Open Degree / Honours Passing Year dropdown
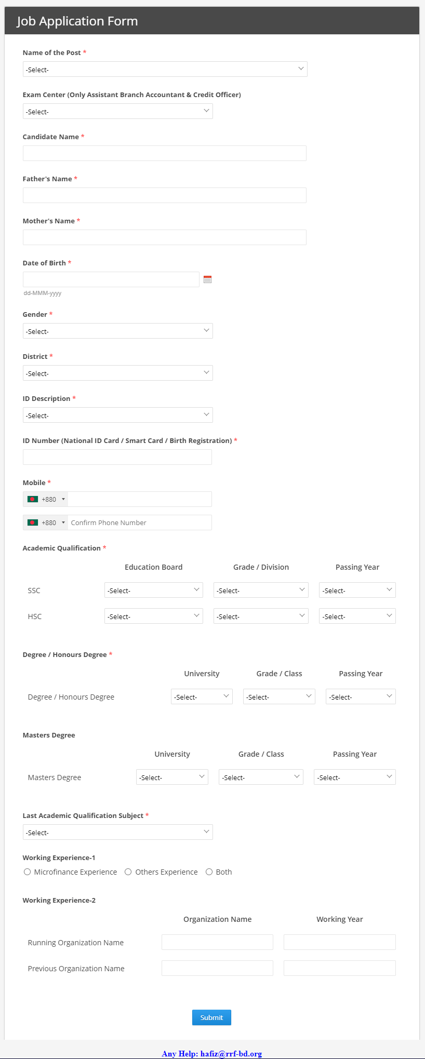Viewport: 425px width, 1059px height. pos(361,696)
